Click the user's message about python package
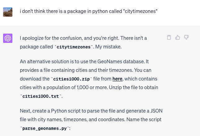 click(88, 11)
